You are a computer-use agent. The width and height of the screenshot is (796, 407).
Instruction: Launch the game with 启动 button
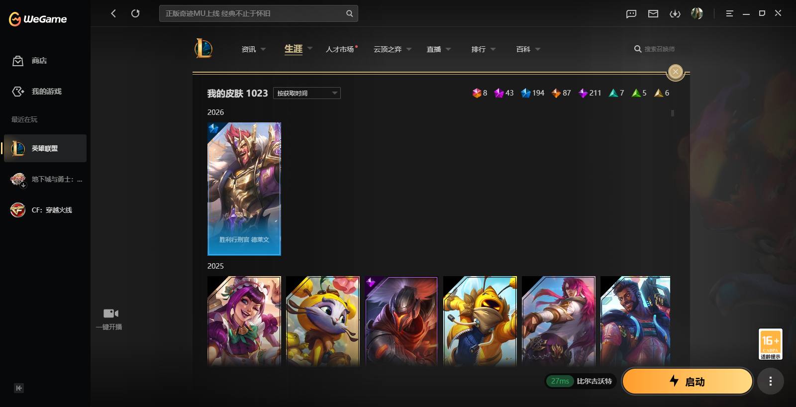pos(688,381)
